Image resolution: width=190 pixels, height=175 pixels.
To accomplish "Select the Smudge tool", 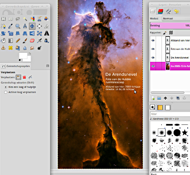I will (x=32, y=48).
